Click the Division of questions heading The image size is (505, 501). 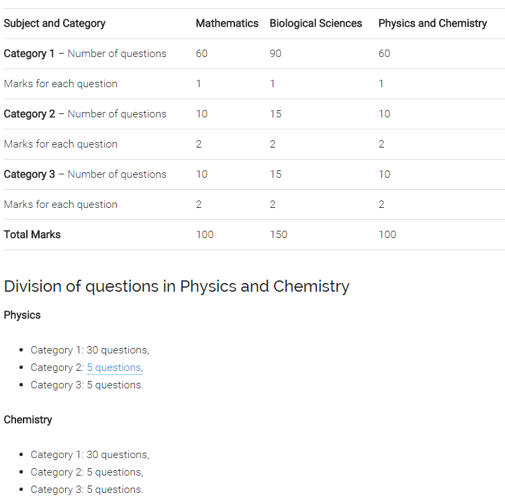pos(177,286)
